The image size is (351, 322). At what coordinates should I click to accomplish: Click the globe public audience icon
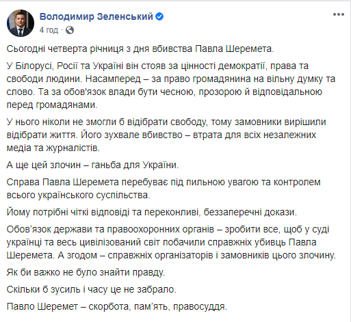(x=70, y=30)
